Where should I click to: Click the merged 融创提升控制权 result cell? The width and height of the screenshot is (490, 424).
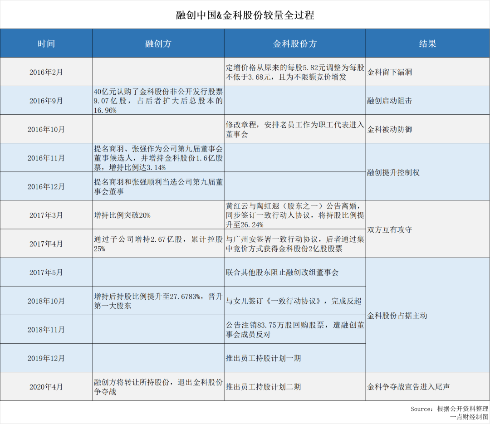click(393, 172)
